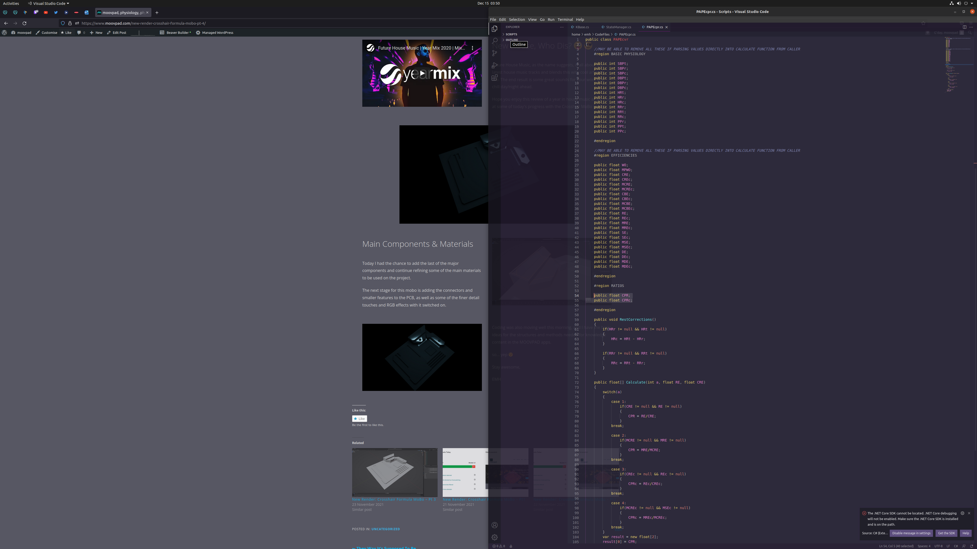977x549 pixels.
Task: Click the notifications bell in status bar
Action: point(972,546)
